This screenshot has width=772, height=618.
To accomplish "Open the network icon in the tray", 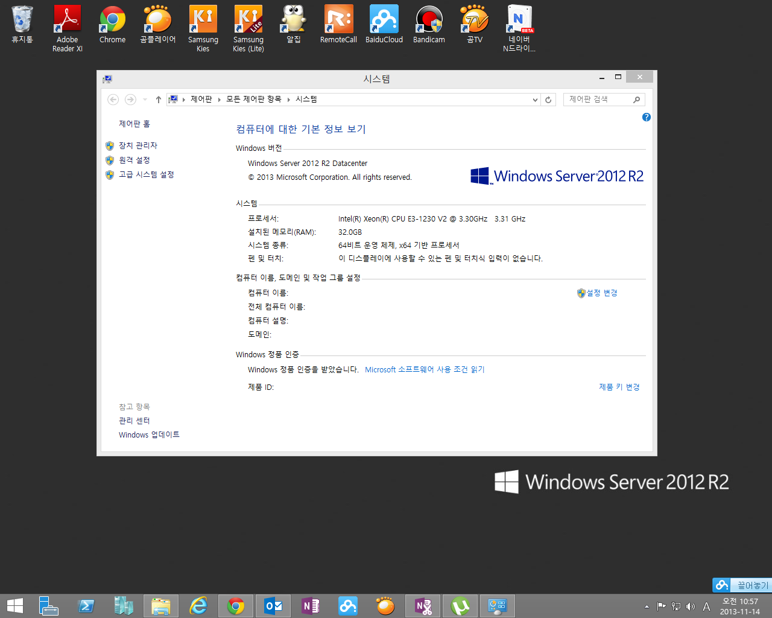I will point(676,607).
